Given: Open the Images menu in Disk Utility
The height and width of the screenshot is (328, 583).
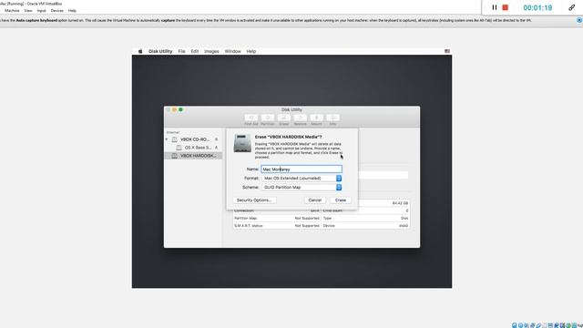Looking at the screenshot, I should 211,51.
